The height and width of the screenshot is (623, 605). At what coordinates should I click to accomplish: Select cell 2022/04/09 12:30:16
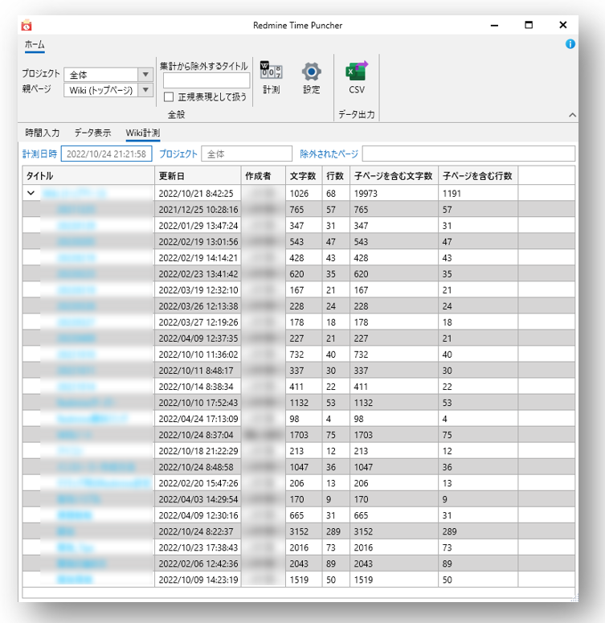tap(198, 515)
